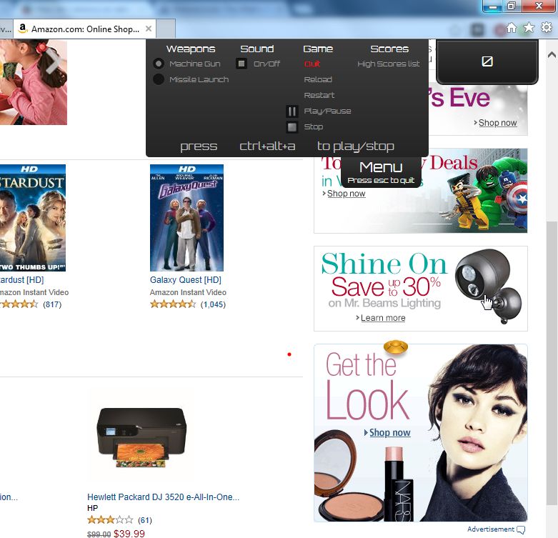This screenshot has height=538, width=558.
Task: Click the Stop square icon
Action: point(292,126)
